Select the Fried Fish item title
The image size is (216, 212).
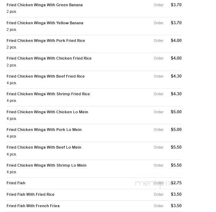[16, 183]
